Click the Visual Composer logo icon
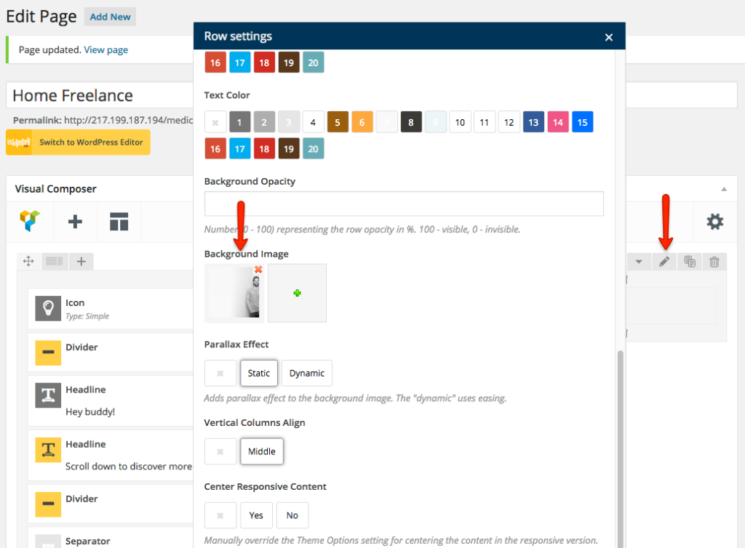745x548 pixels. 29,221
